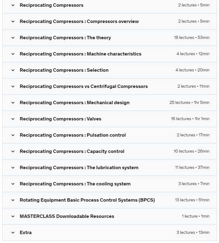Expand the first Reciprocating Compressors section chevron
This screenshot has height=243, width=219.
click(13, 5)
